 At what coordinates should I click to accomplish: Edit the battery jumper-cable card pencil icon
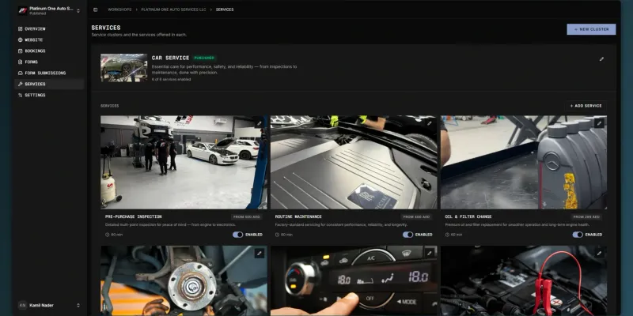pos(599,254)
